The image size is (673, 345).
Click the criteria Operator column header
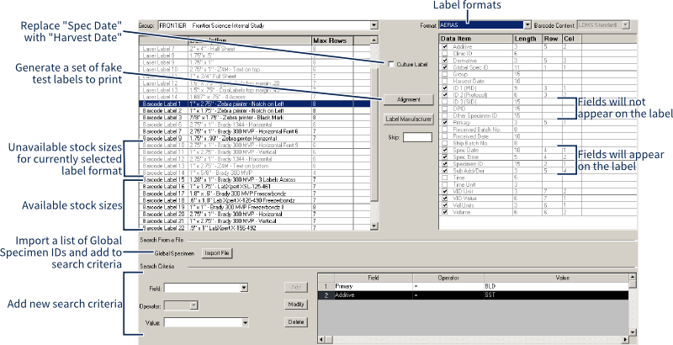click(448, 278)
